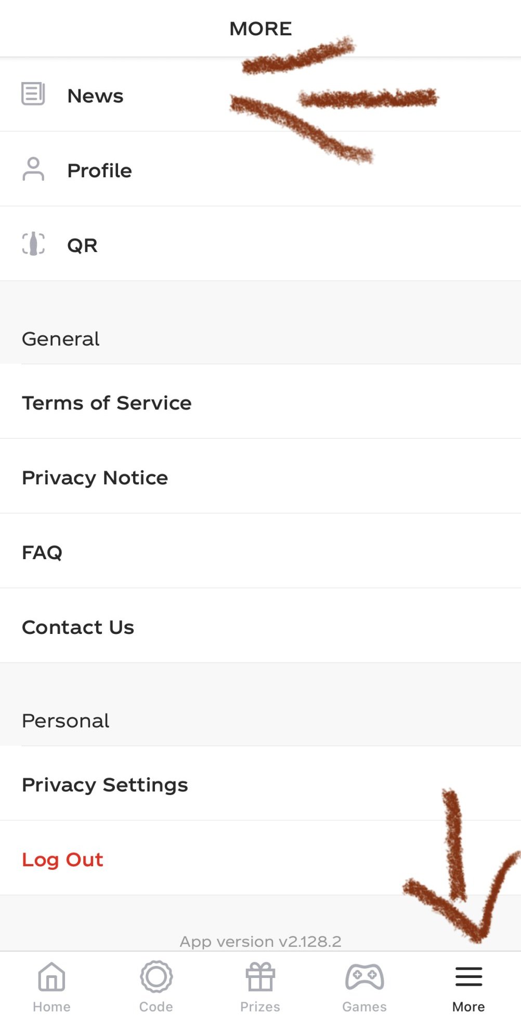Select the QR menu label
The height and width of the screenshot is (1033, 521).
pyautogui.click(x=82, y=245)
